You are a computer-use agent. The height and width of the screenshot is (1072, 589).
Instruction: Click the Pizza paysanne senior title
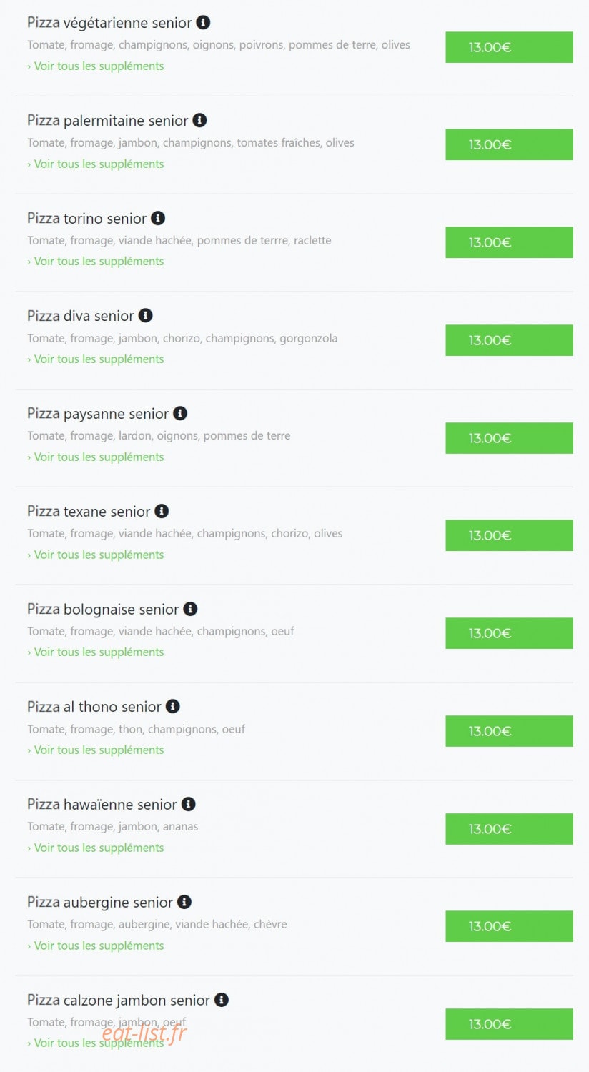(x=98, y=414)
